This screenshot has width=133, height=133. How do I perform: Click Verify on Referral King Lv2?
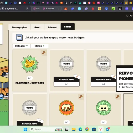point(103,64)
